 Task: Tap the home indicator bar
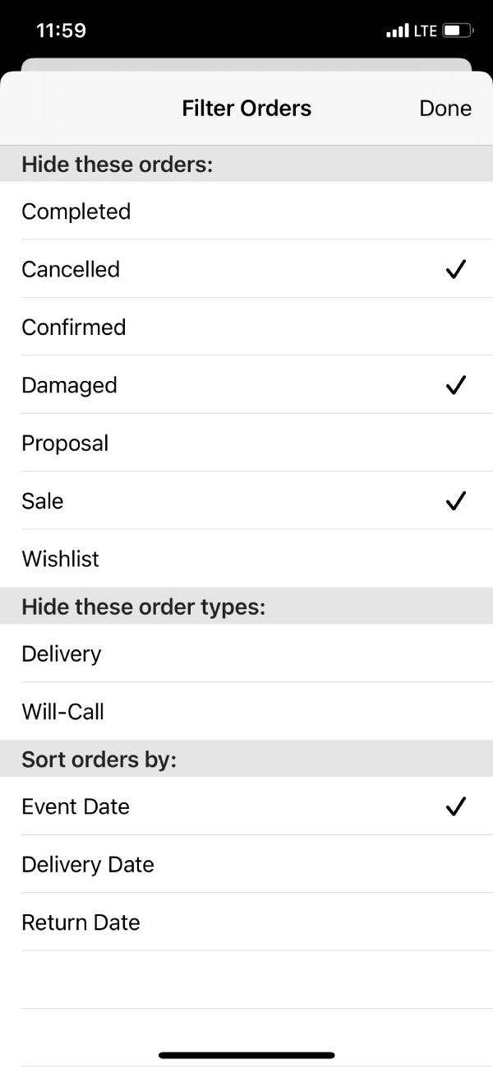click(246, 1055)
